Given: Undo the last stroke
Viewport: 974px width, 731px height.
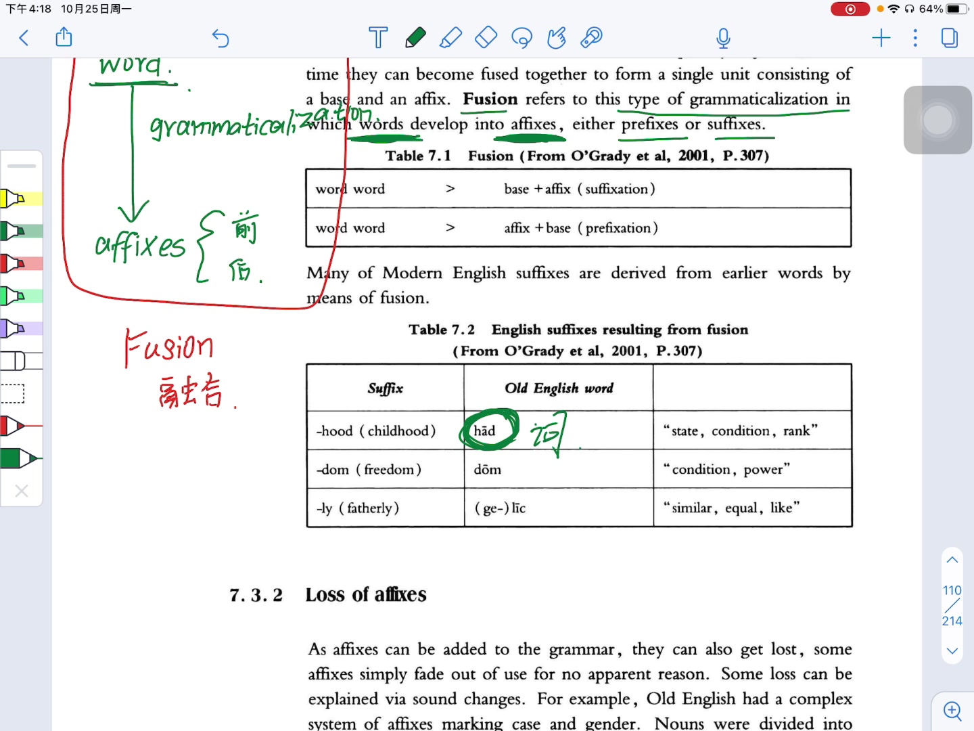Looking at the screenshot, I should tap(221, 38).
